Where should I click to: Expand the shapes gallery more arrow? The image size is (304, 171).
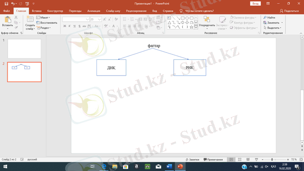click(x=196, y=27)
